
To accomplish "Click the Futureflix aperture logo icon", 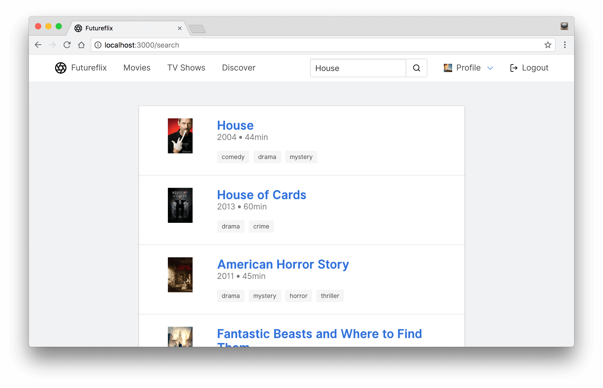I will click(61, 68).
